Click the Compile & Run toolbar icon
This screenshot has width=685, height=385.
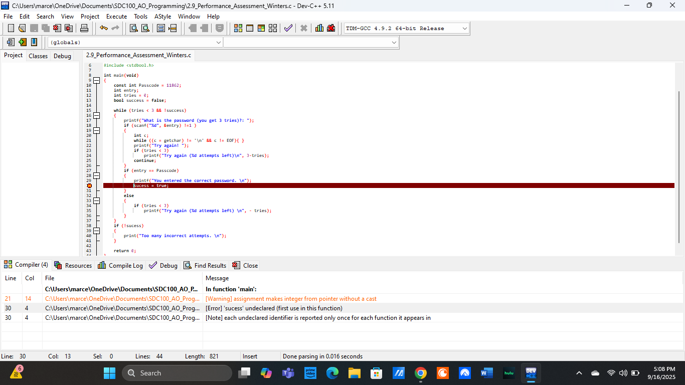[x=261, y=28]
